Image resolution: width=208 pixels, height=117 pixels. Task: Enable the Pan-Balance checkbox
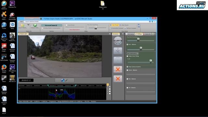click(127, 79)
